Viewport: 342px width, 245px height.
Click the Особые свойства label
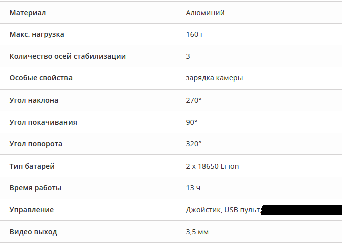click(41, 78)
